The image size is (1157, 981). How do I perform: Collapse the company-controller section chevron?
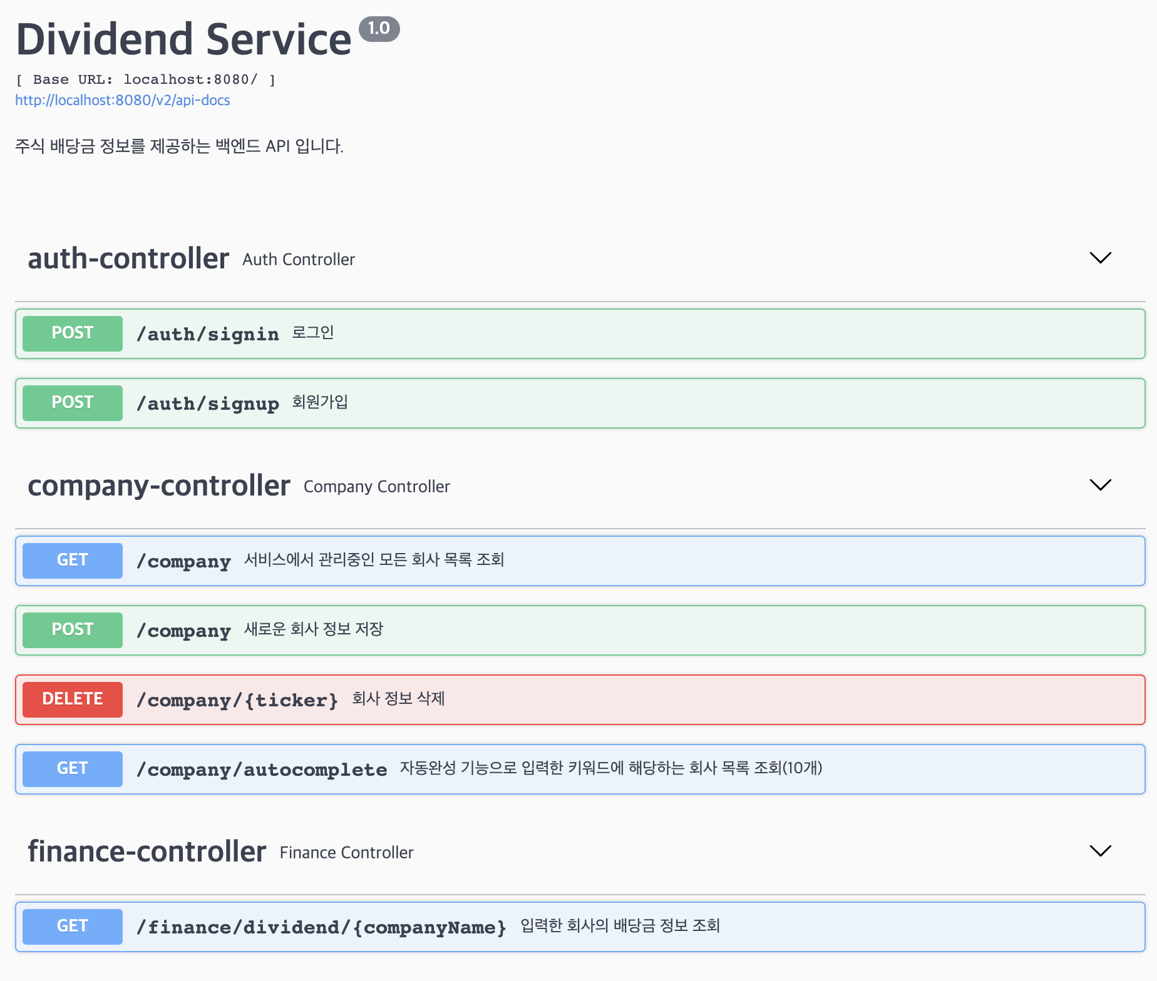[1101, 485]
